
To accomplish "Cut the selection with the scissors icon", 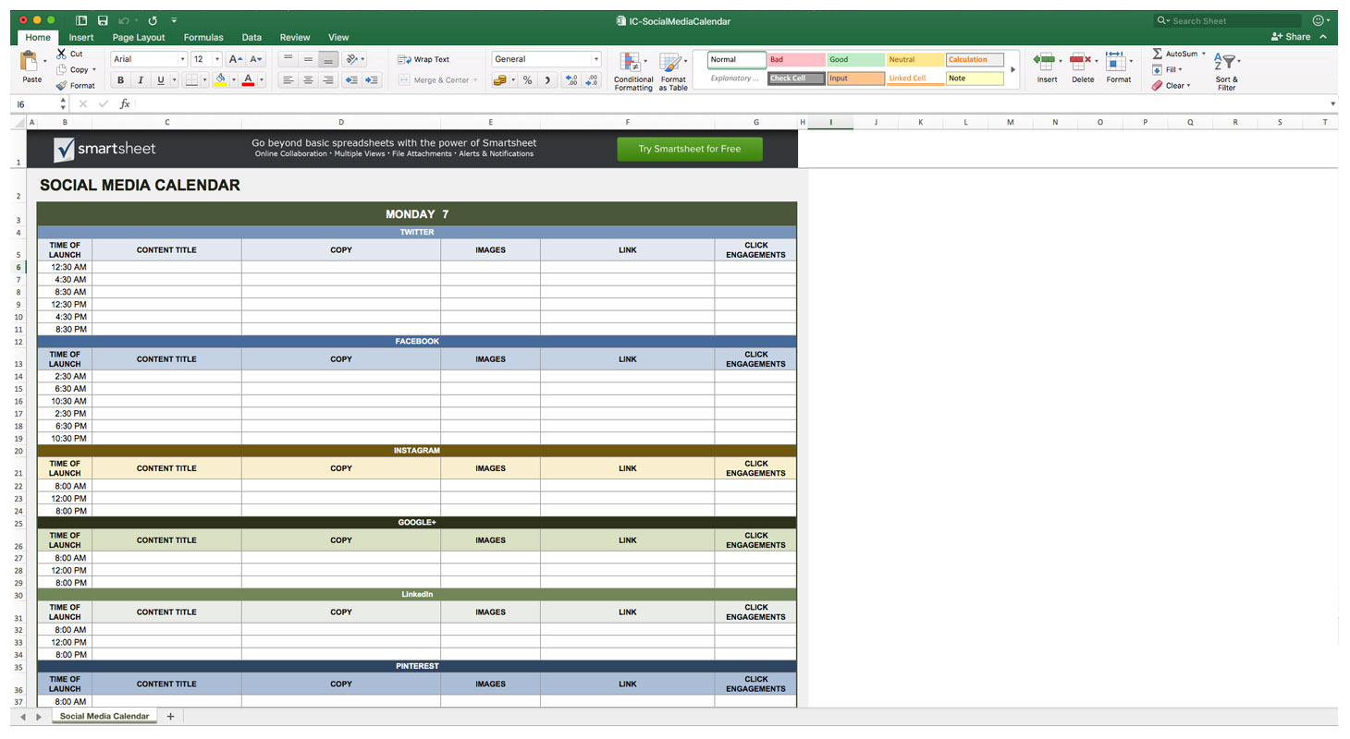I will (x=62, y=54).
